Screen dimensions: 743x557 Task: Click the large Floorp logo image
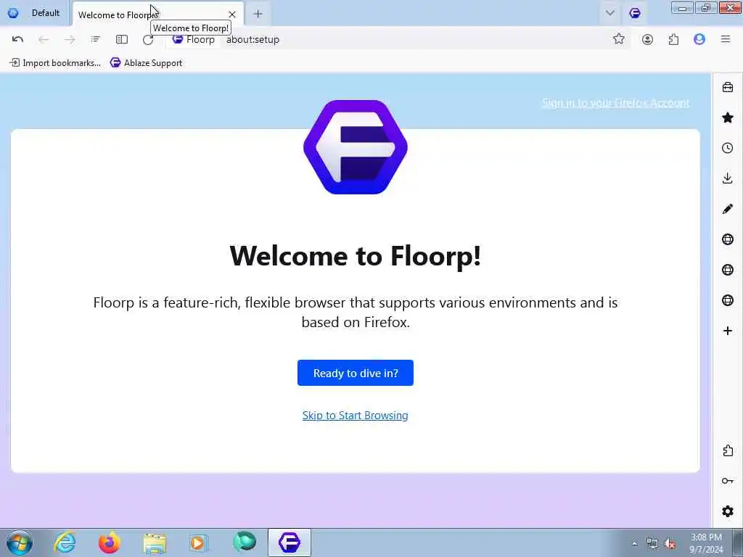tap(356, 147)
